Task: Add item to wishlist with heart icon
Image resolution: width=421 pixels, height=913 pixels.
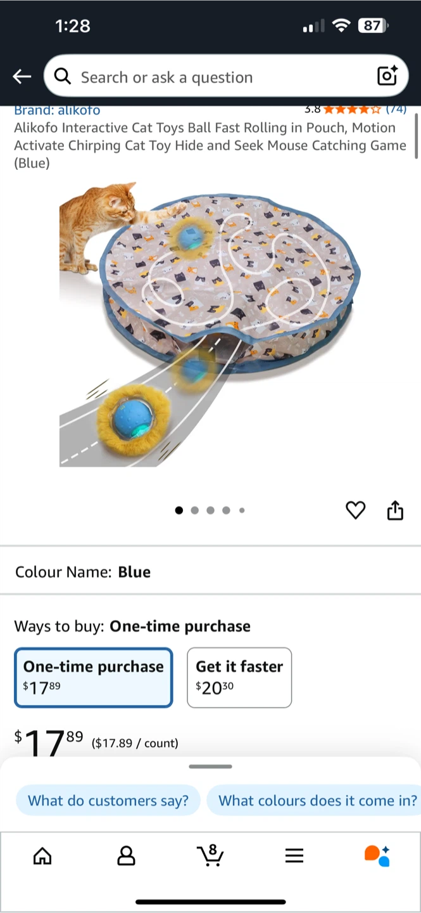Action: coord(356,510)
